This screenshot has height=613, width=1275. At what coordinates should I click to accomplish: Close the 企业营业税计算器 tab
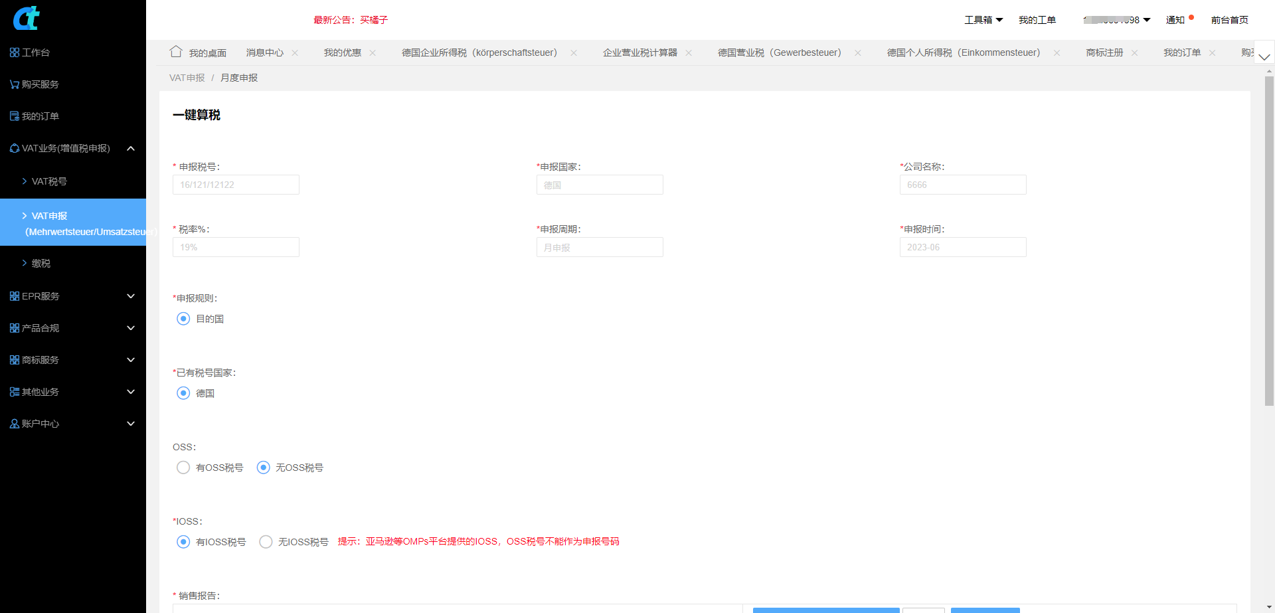point(689,53)
